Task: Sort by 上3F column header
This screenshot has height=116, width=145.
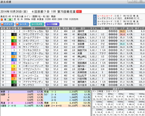Action: (122, 28)
